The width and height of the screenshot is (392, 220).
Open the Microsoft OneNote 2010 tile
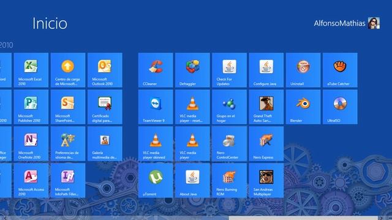(31, 144)
